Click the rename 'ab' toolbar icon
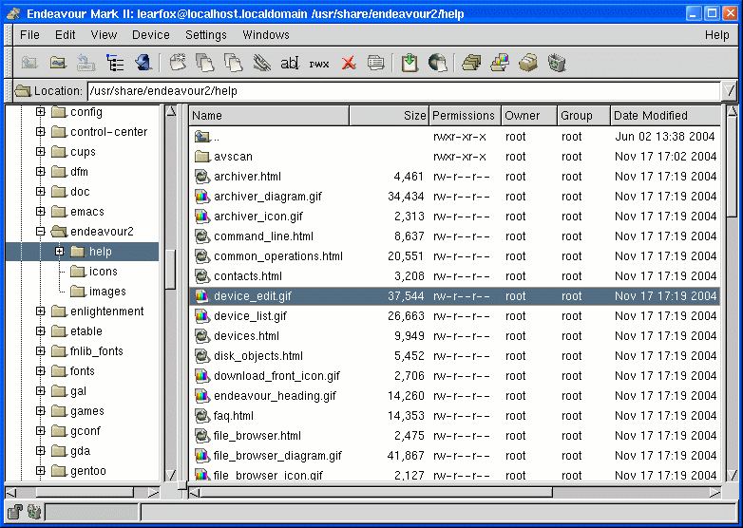Screen dimensions: 743x528 coord(290,64)
